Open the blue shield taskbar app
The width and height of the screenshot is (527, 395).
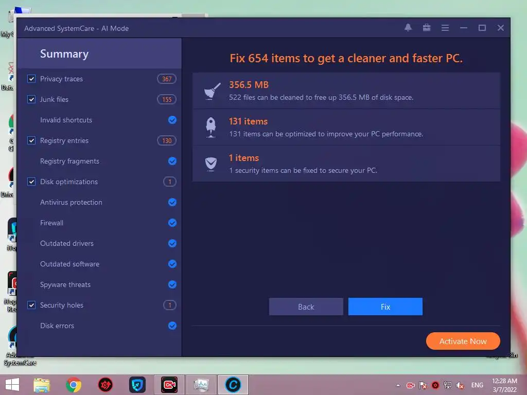[137, 385]
